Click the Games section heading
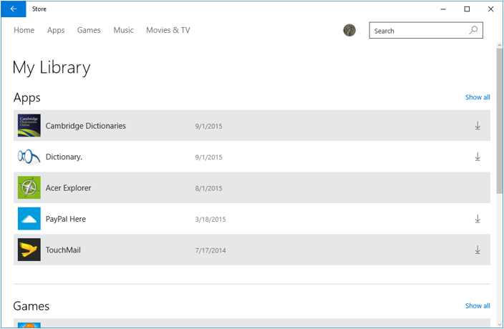 31,306
